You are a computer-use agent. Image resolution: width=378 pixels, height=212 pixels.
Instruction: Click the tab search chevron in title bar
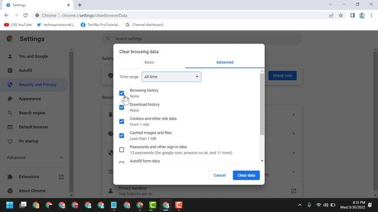[331, 4]
